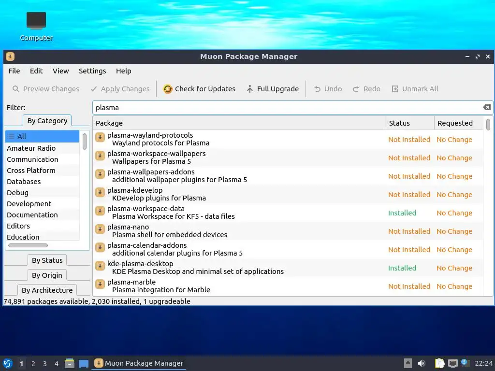This screenshot has height=371, width=495.
Task: Click the package list vertical scrollbar
Action: [x=488, y=124]
